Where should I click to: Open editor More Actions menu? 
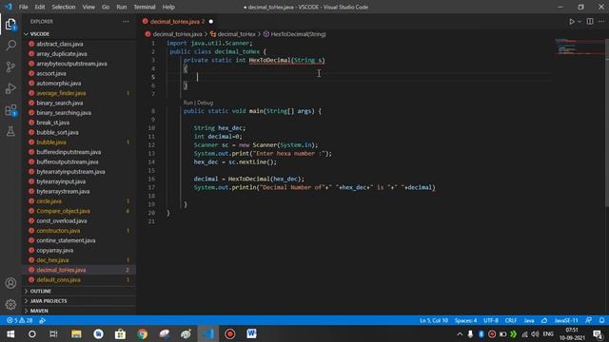coord(601,22)
